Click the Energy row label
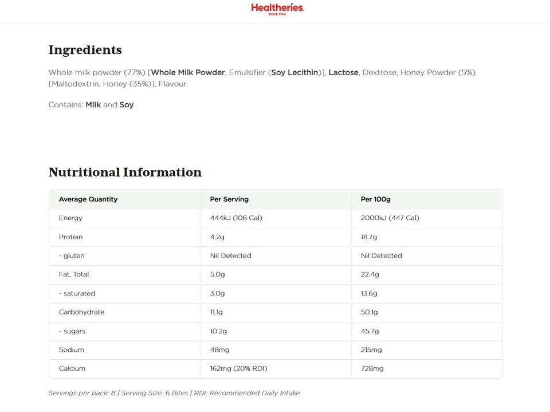 [x=70, y=218]
